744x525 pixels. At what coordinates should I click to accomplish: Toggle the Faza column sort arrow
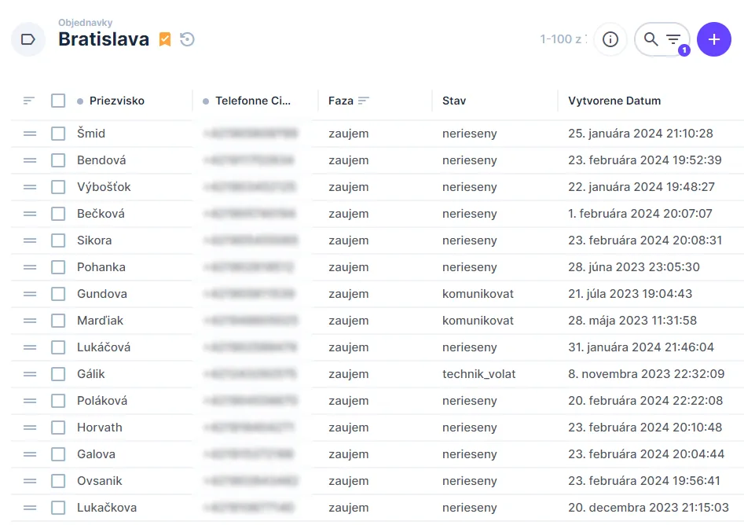(363, 101)
